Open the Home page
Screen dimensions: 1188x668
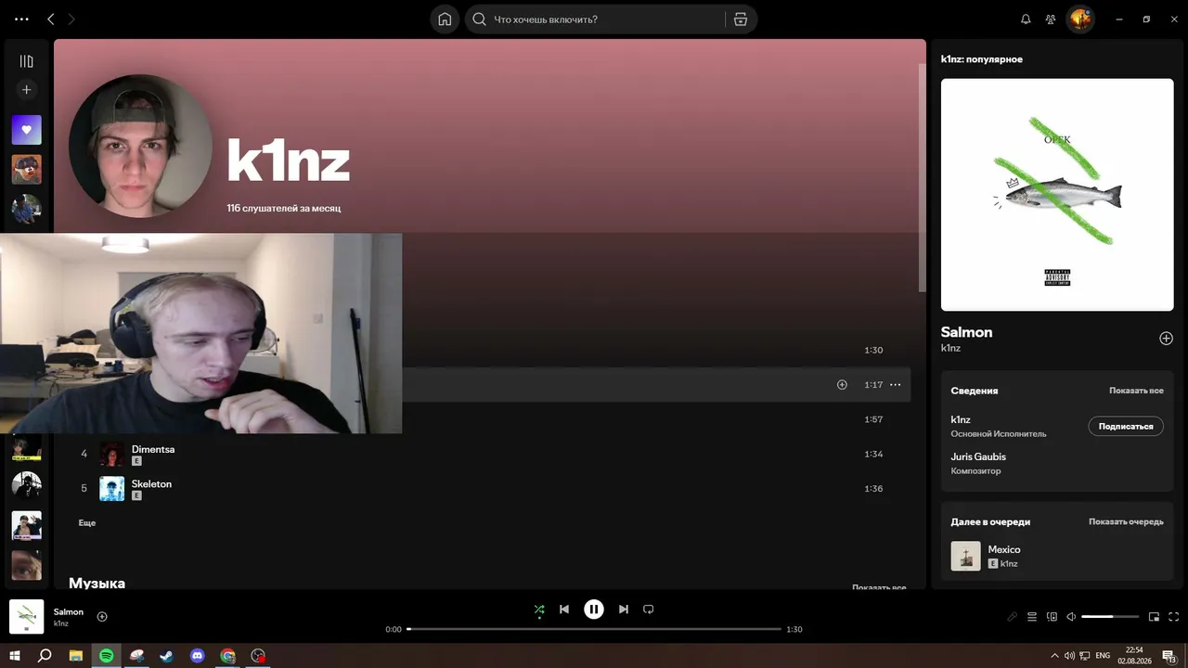click(445, 19)
